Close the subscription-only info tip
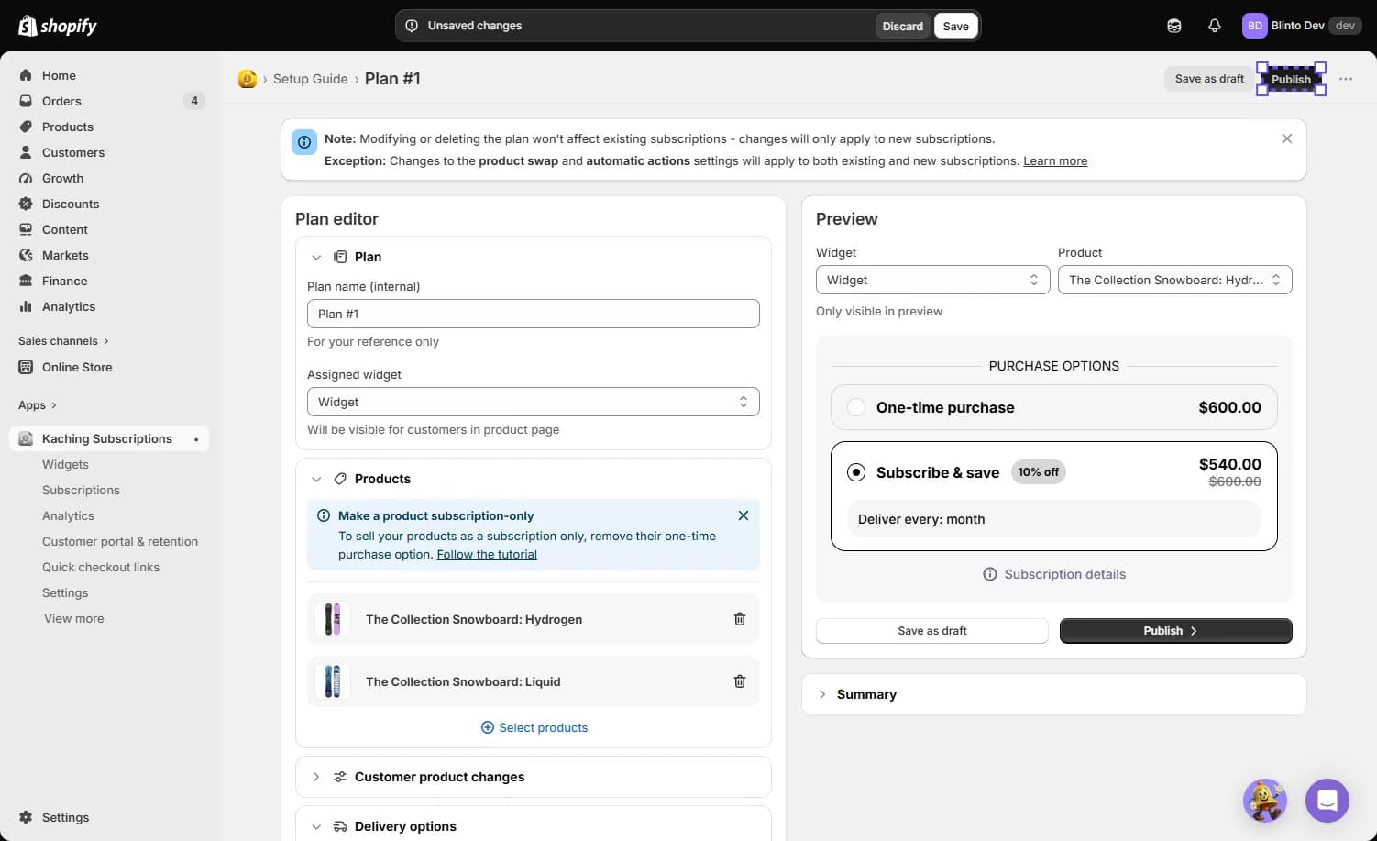Image resolution: width=1377 pixels, height=841 pixels. coord(744,515)
